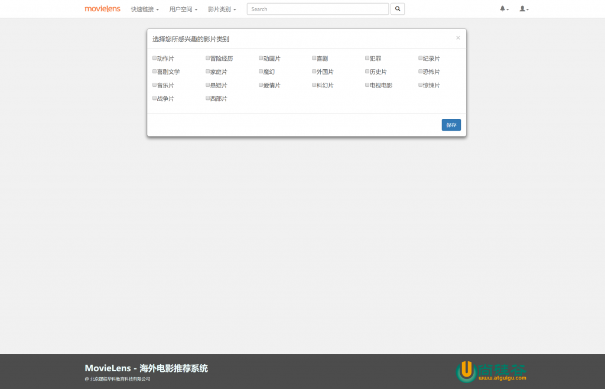605x389 pixels.
Task: Check the 科幻片 checkbox
Action: pyautogui.click(x=314, y=85)
